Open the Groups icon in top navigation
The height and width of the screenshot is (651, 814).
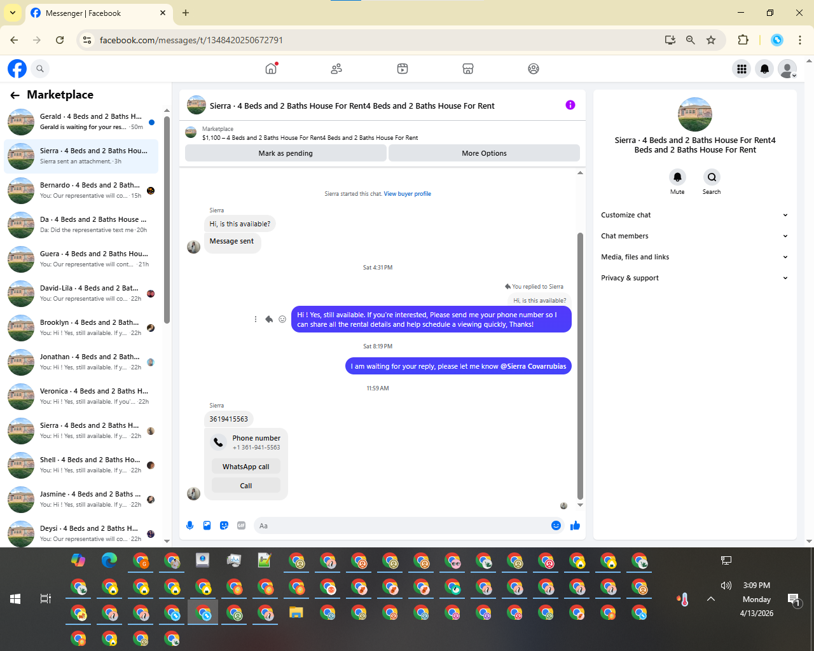pyautogui.click(x=534, y=69)
